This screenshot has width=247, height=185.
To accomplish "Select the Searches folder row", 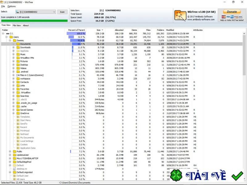I will 122,96.
